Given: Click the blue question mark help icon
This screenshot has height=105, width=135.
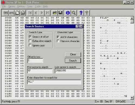Looking at the screenshot, I should tap(81, 13).
